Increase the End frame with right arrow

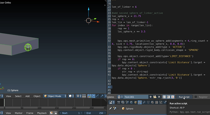105,113
